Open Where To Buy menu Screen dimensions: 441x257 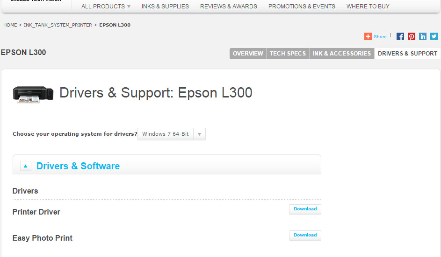click(368, 6)
